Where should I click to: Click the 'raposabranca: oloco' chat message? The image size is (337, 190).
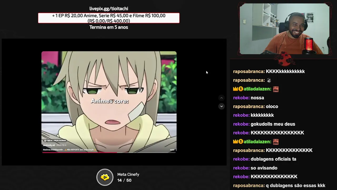pyautogui.click(x=256, y=106)
